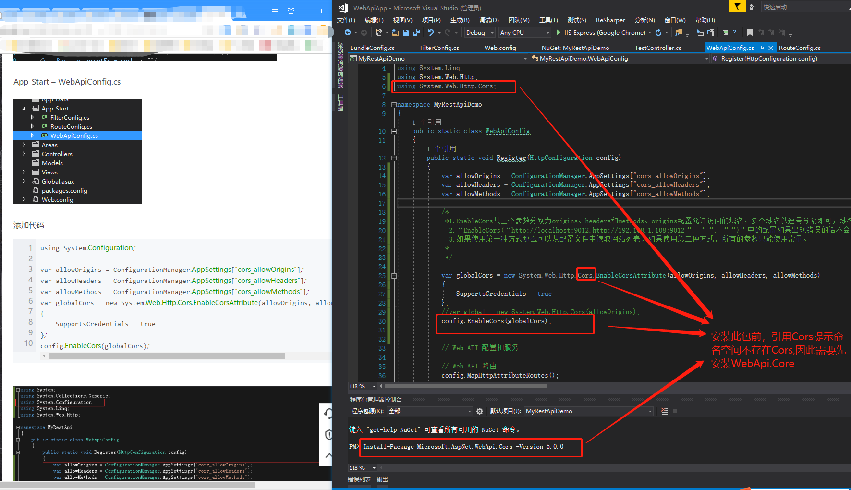Click the shield icon on the browser side panel

tap(328, 435)
